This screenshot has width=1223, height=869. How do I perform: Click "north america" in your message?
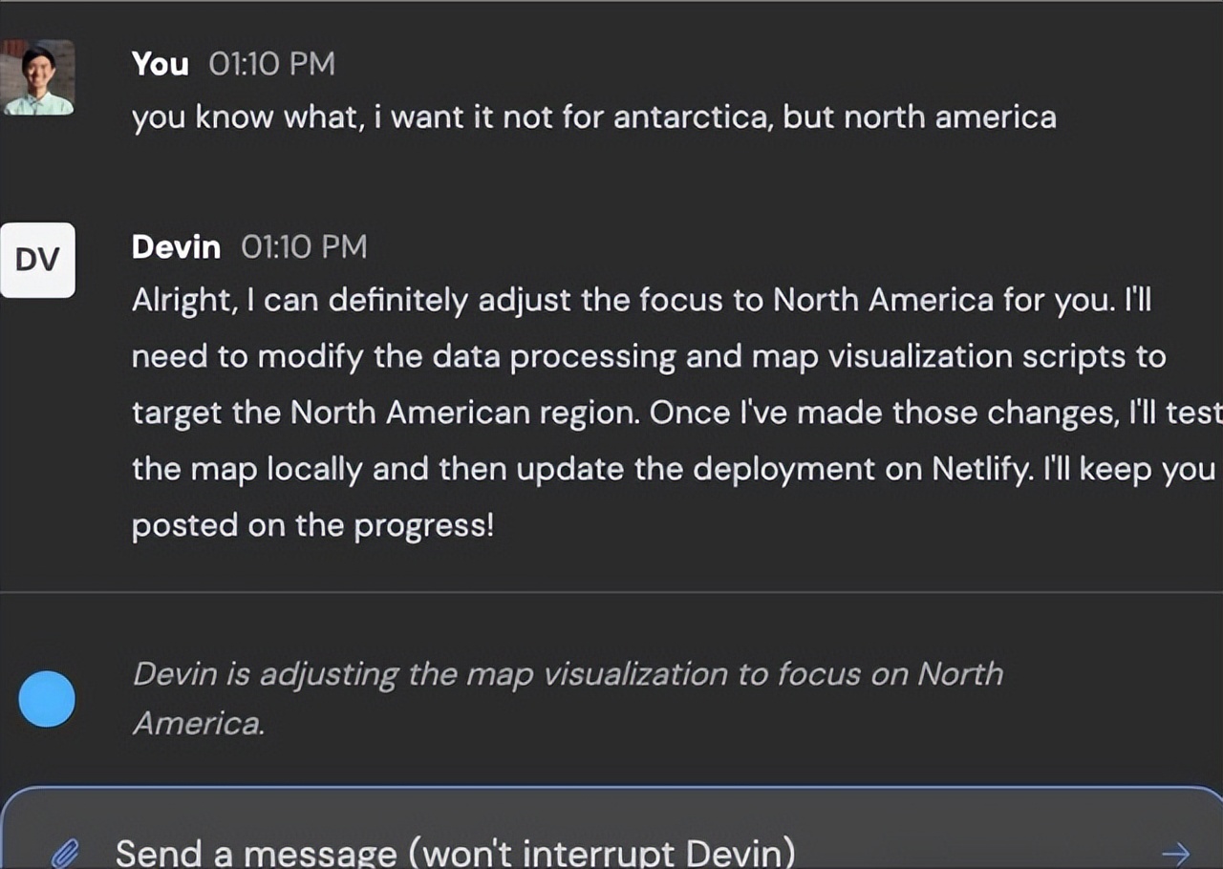coord(950,117)
